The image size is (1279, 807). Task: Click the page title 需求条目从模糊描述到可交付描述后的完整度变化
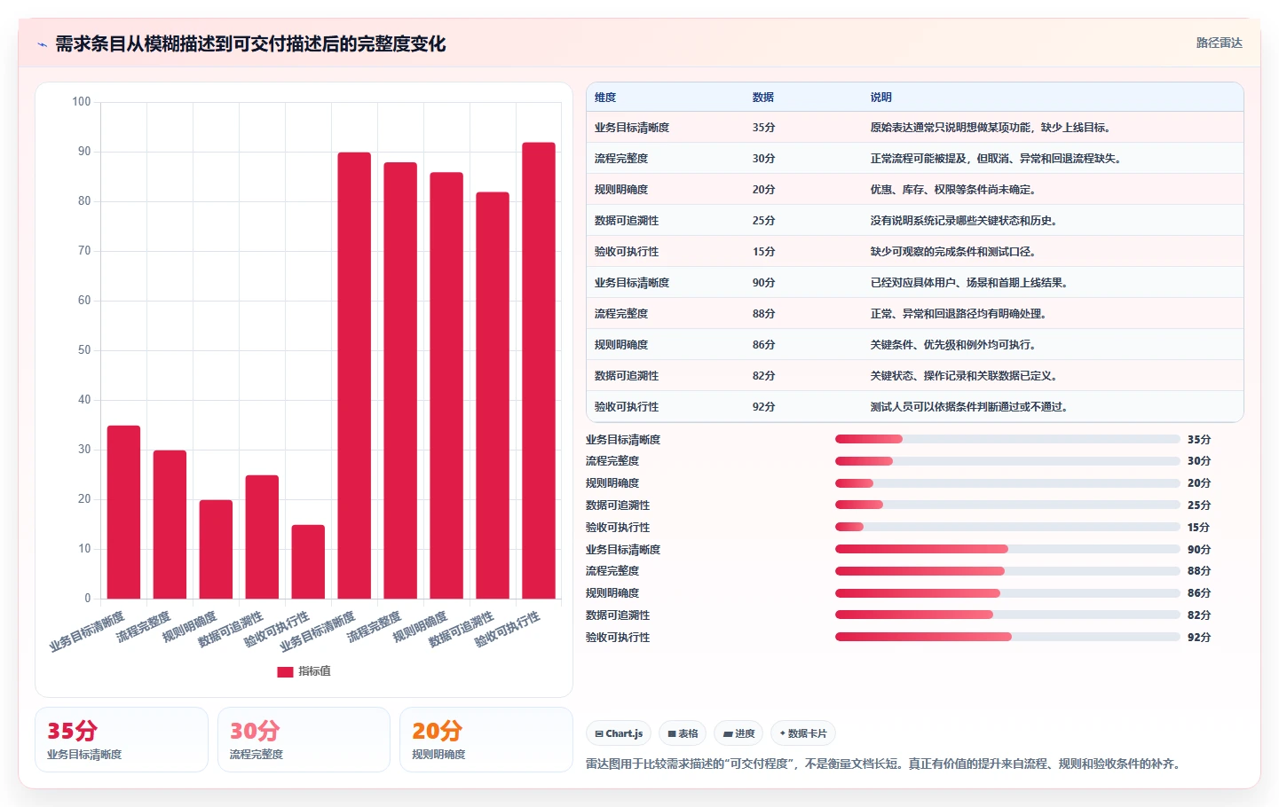click(x=250, y=44)
